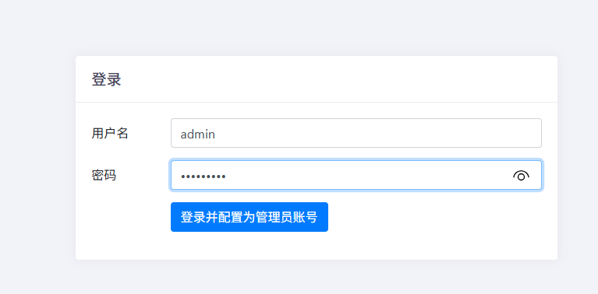This screenshot has height=294, width=598.
Task: Place cursor on the masked password dots
Action: coord(203,177)
